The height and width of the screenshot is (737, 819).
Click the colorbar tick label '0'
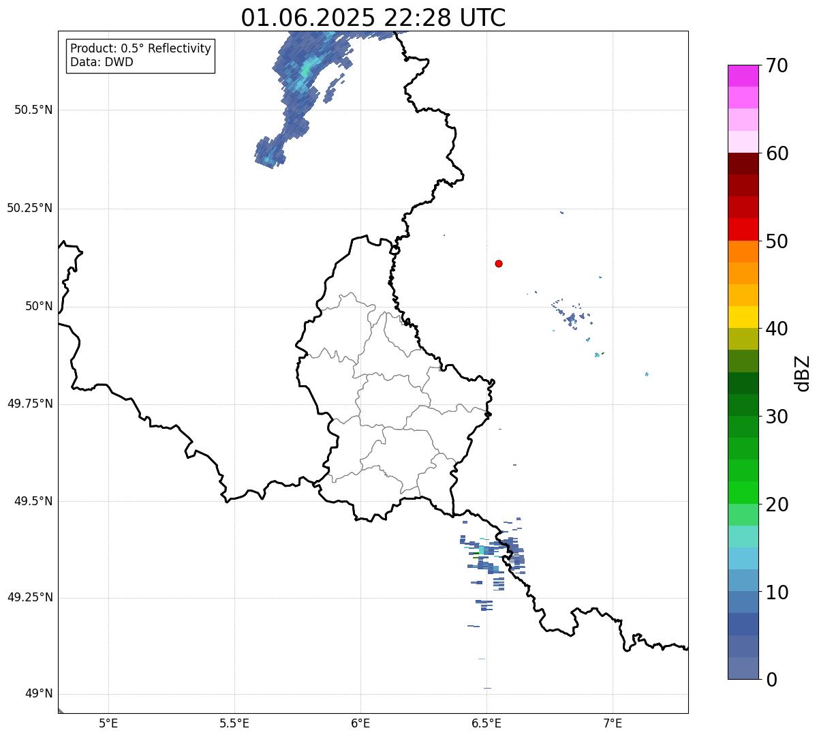coord(771,680)
